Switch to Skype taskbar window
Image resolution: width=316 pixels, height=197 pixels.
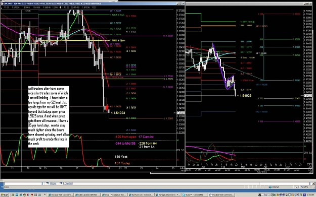[195, 195]
